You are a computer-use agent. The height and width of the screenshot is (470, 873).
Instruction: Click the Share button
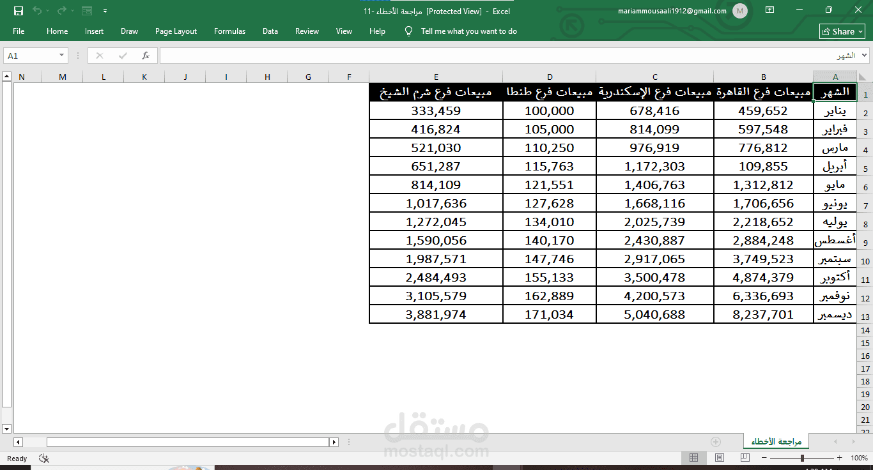[x=842, y=31]
